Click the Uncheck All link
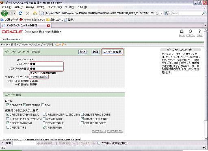The image size is (208, 151). point(115,131)
